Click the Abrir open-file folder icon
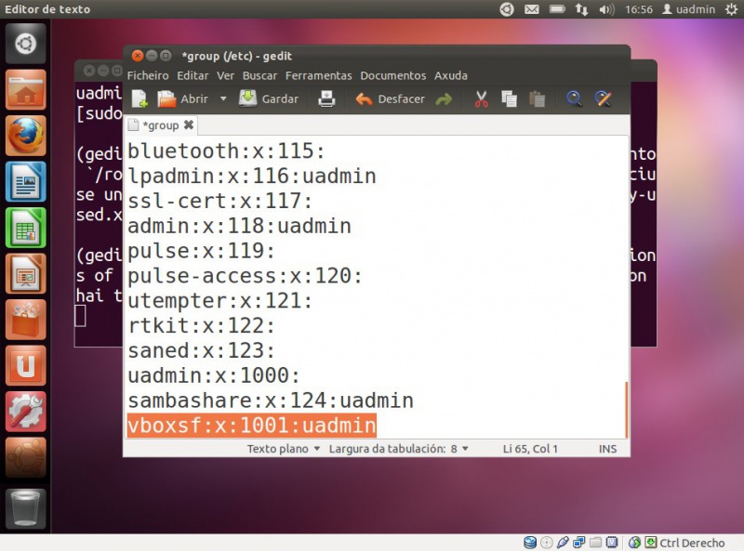The width and height of the screenshot is (744, 551). pyautogui.click(x=166, y=99)
